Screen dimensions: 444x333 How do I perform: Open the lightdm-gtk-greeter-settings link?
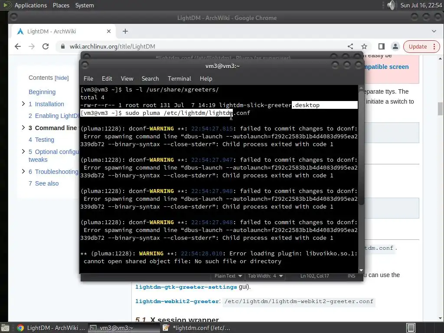tap(186, 287)
